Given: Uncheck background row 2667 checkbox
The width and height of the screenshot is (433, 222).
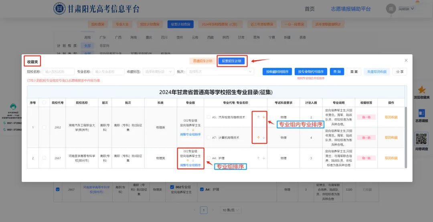Looking at the screenshot, I should coord(58,189).
